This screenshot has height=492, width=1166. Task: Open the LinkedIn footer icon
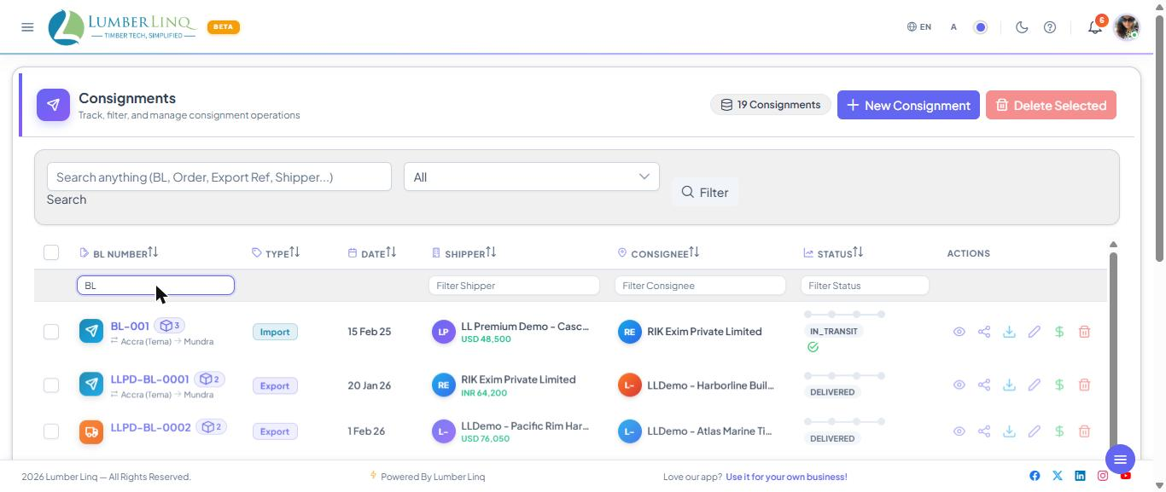coord(1080,476)
